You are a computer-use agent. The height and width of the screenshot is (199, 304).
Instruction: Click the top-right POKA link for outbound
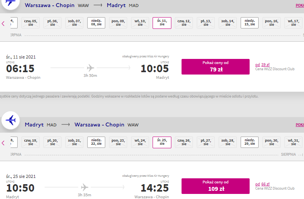coord(300,5)
